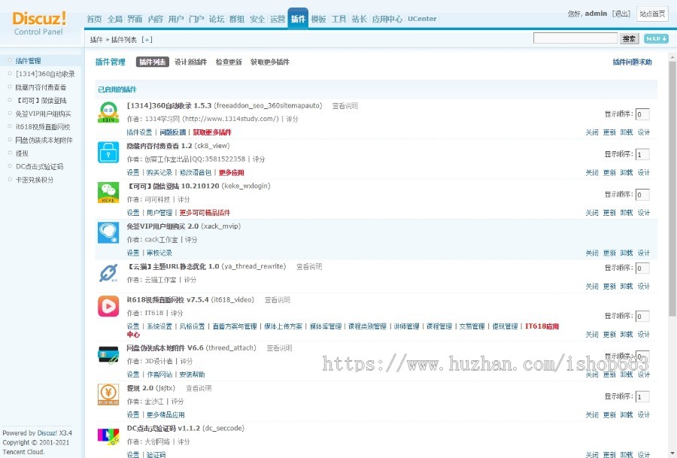Viewport: 677px width, 458px height.
Task: Click the 微信登陆 KEKE plugin icon
Action: 108,193
